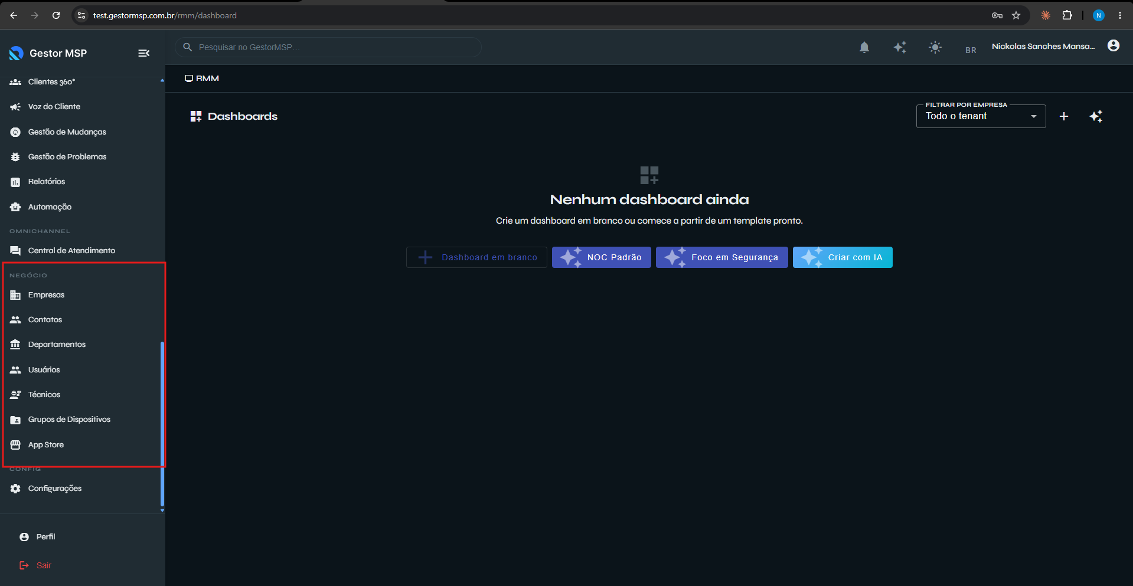Click Relatórios chart icon

coord(15,182)
